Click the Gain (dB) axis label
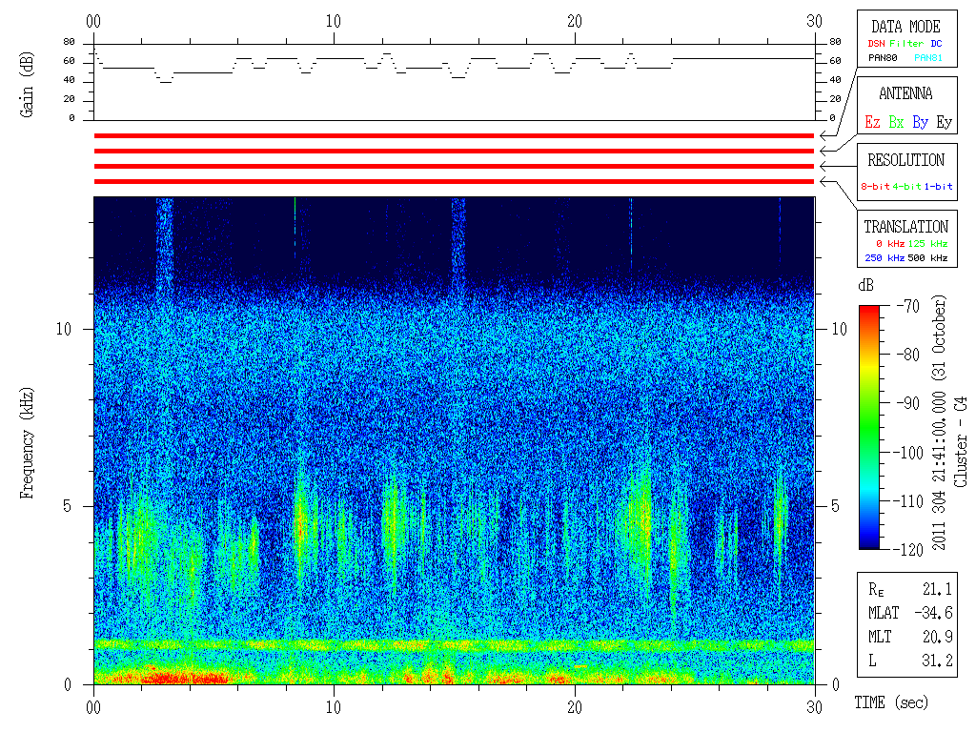This screenshot has width=976, height=732. (x=27, y=85)
